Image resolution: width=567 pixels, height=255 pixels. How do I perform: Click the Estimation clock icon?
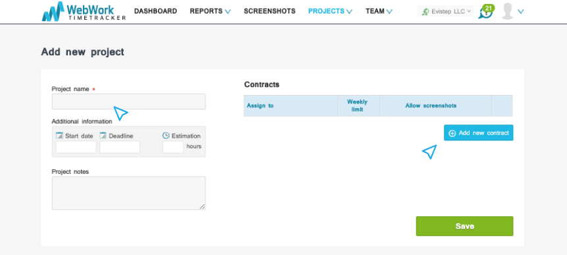click(166, 136)
